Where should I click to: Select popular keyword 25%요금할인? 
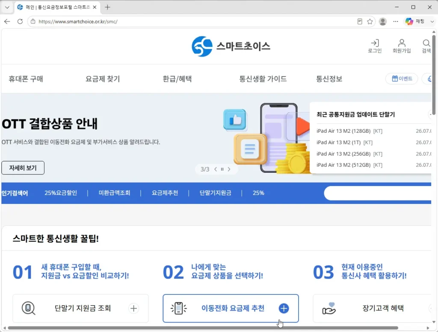61,193
